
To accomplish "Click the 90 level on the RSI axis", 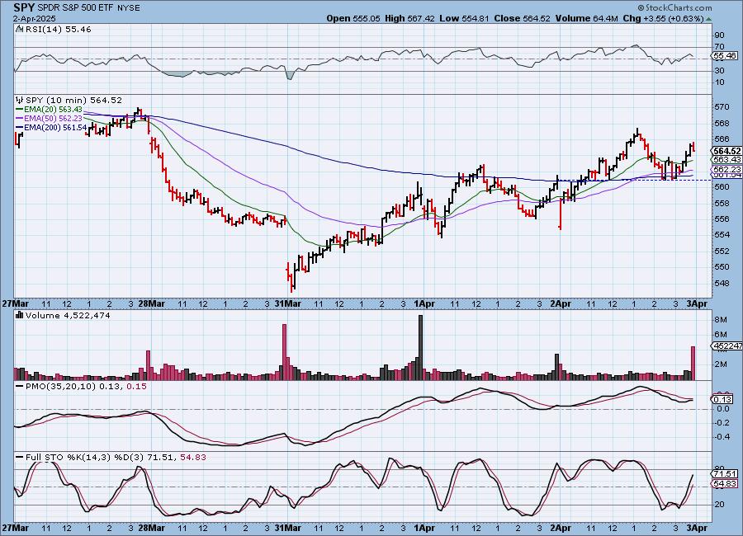I will pyautogui.click(x=719, y=35).
